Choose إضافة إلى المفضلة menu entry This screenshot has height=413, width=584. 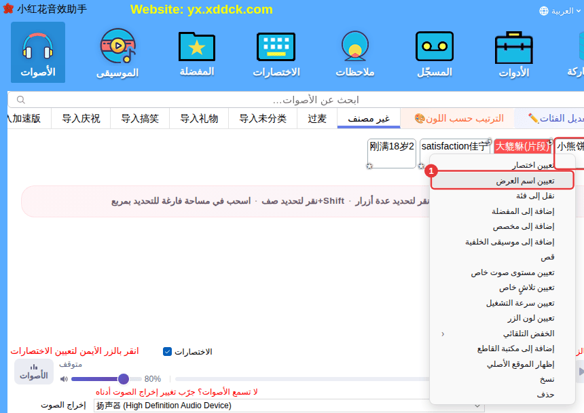[503, 211]
